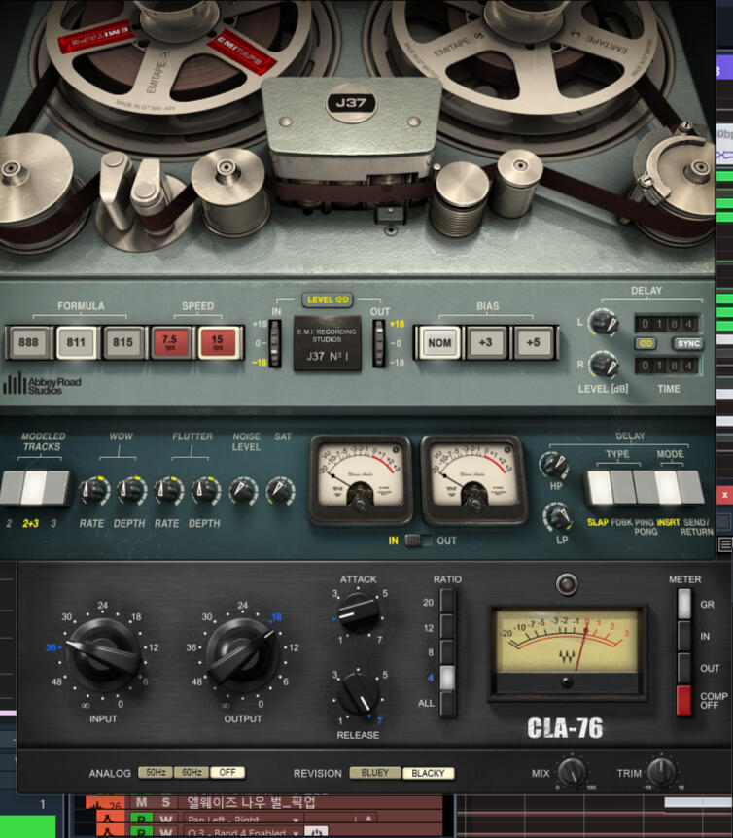The image size is (733, 838).
Task: Click the MIX knob on CLA-76
Action: click(x=573, y=772)
